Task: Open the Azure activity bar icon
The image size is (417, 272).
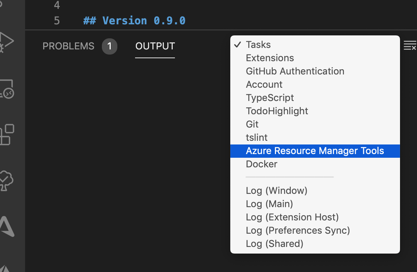Action: (7, 226)
